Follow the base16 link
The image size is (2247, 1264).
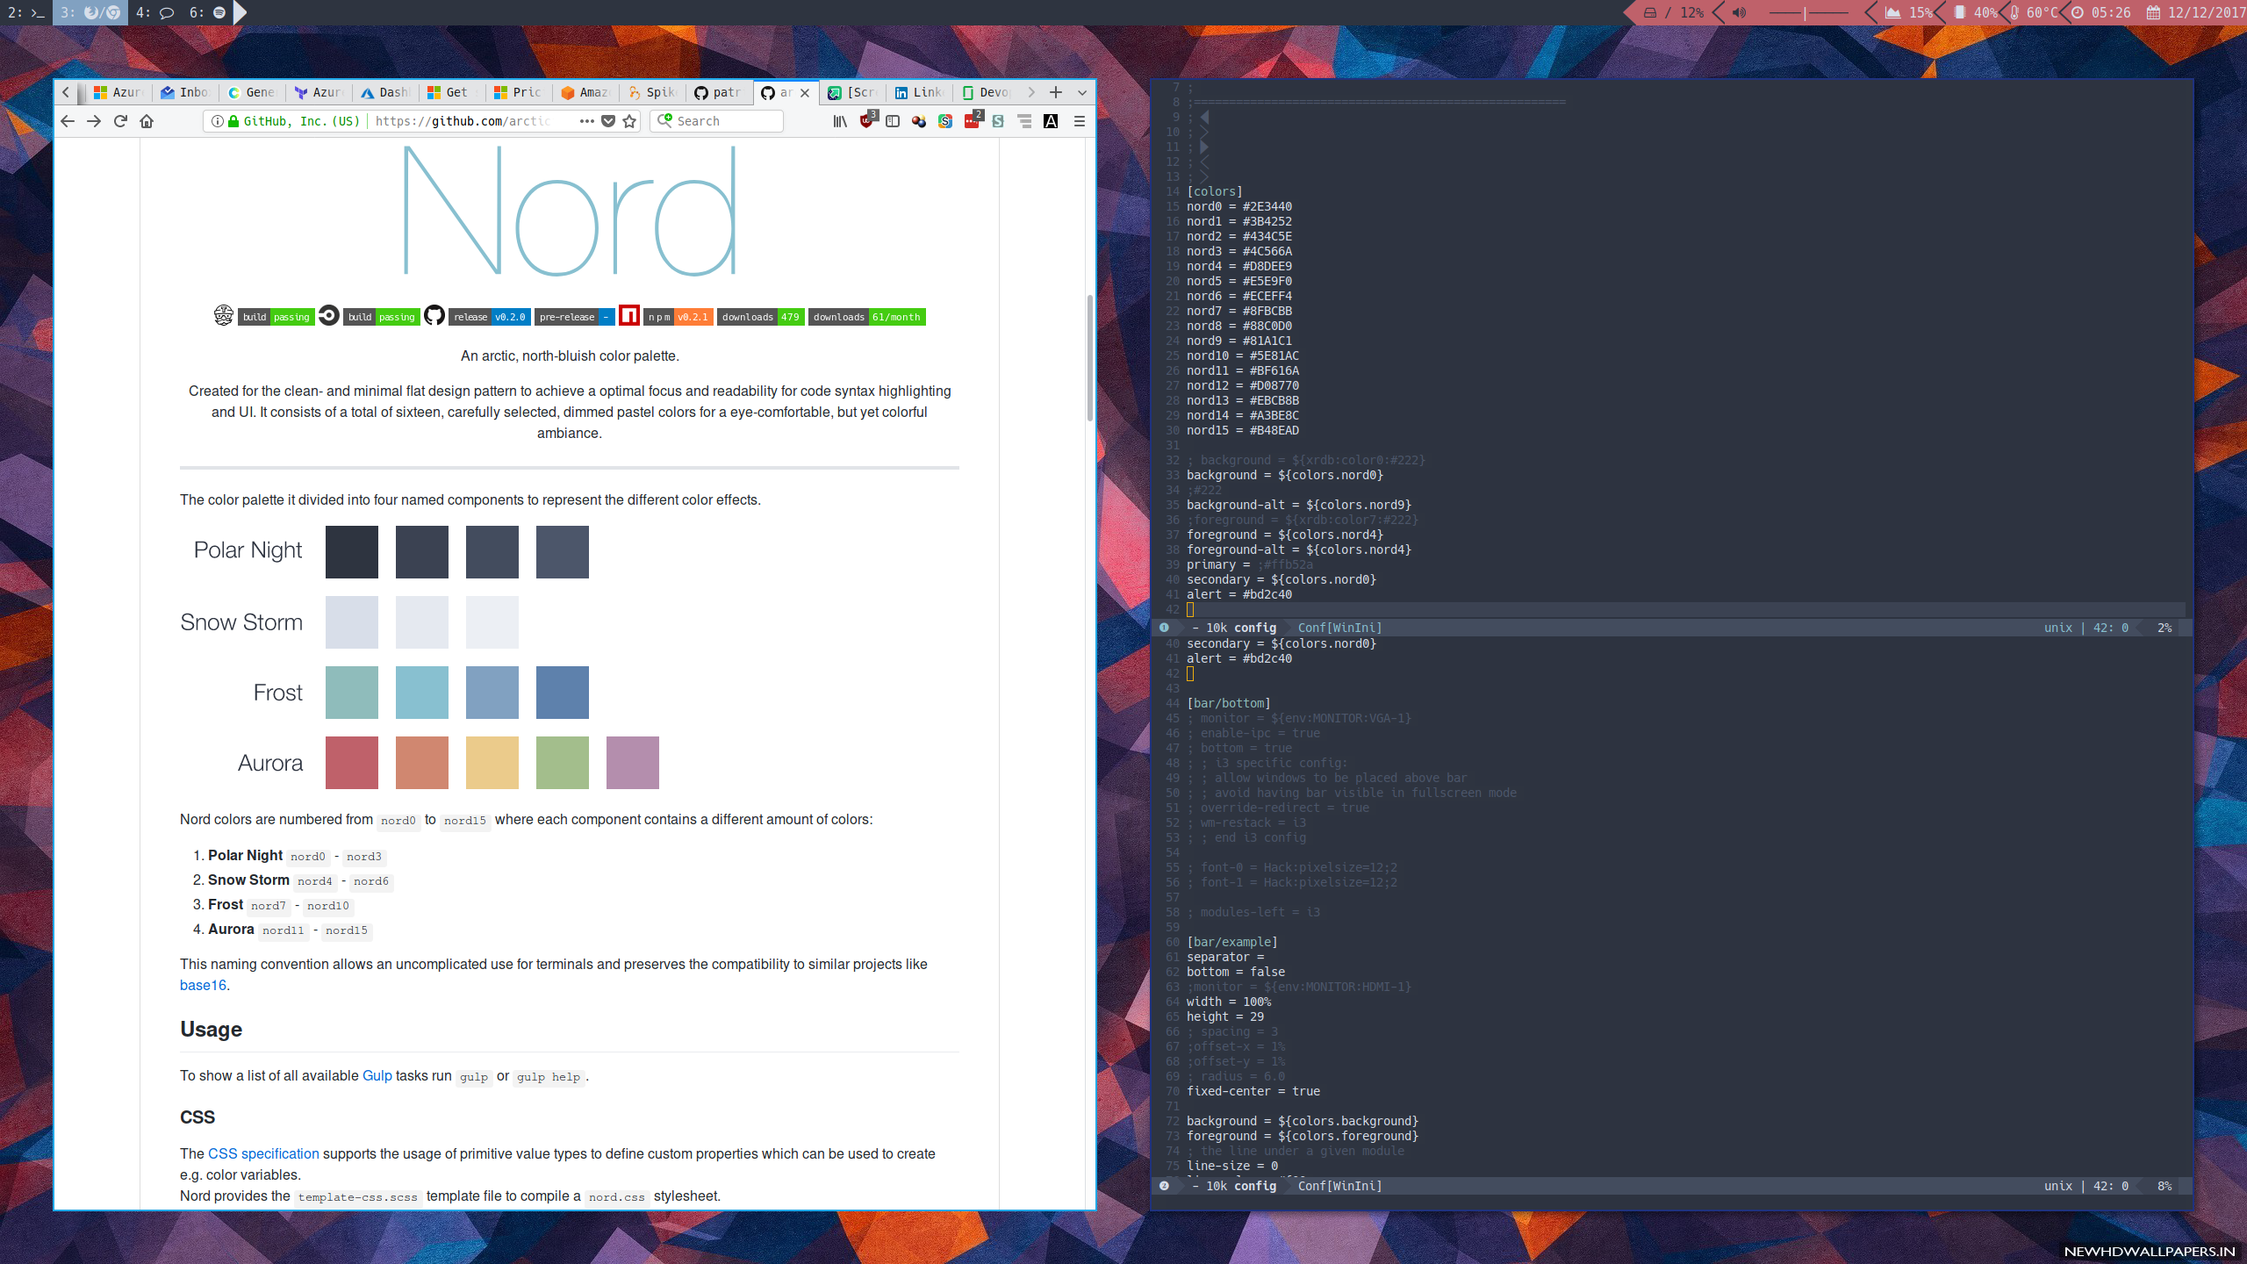[x=202, y=985]
